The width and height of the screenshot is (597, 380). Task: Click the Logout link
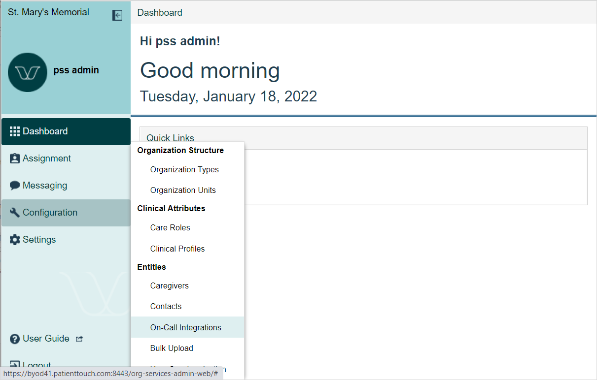tap(37, 365)
